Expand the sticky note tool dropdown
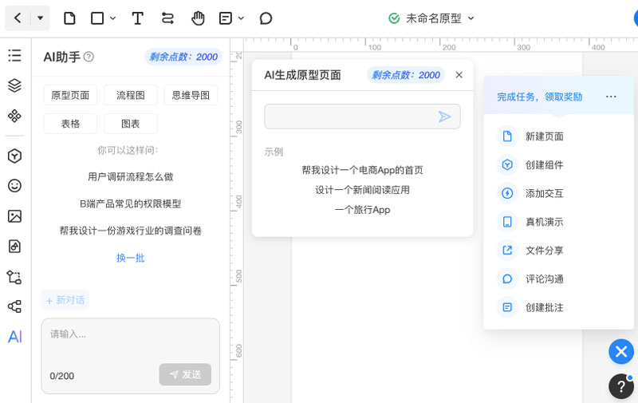Image resolution: width=638 pixels, height=403 pixels. click(241, 18)
